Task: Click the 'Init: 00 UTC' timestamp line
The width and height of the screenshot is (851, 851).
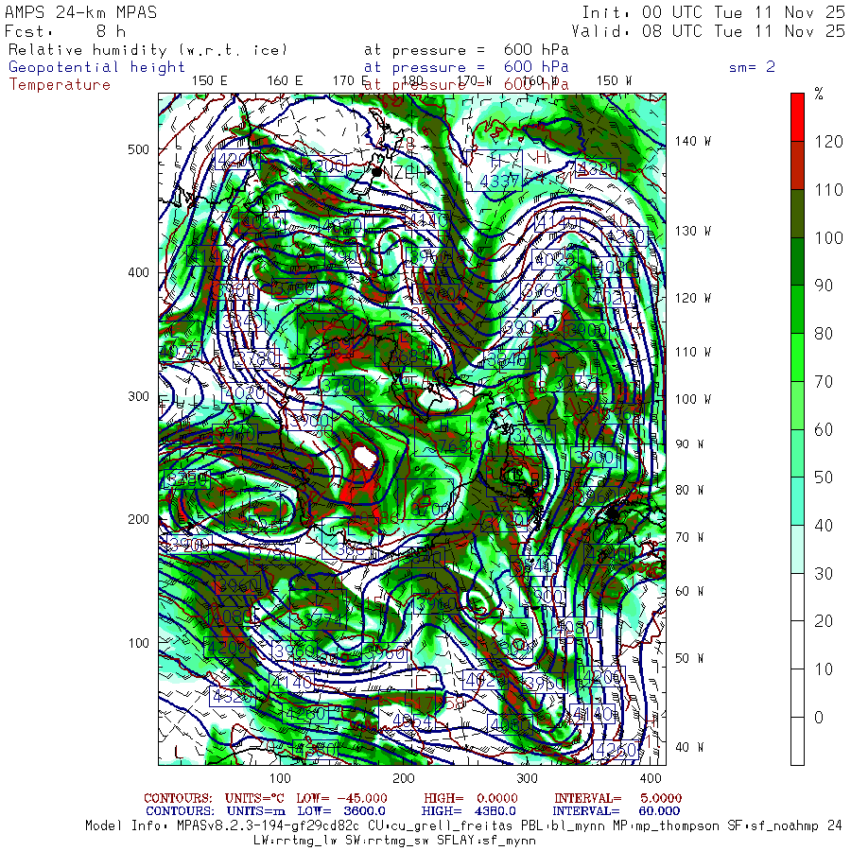Action: point(713,12)
